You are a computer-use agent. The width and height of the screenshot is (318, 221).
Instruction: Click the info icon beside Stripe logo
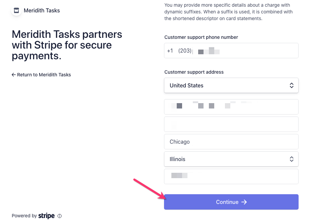point(60,216)
